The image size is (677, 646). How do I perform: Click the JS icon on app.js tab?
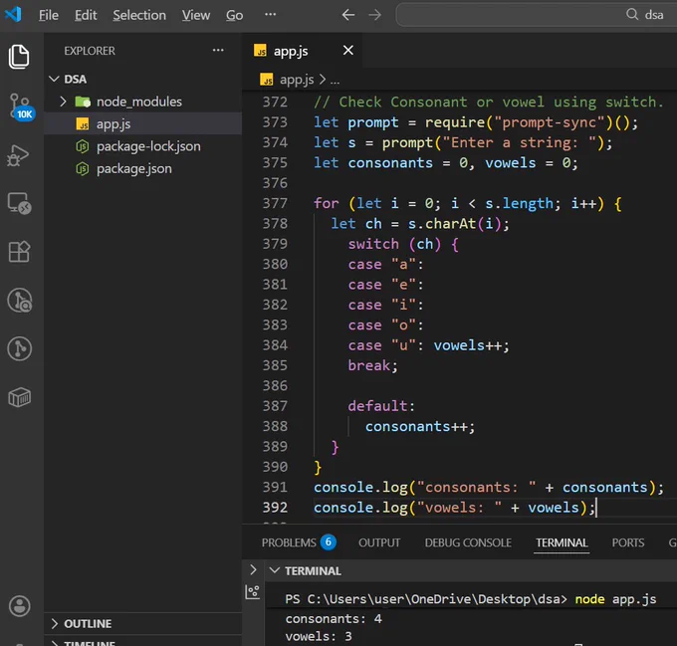pyautogui.click(x=260, y=51)
